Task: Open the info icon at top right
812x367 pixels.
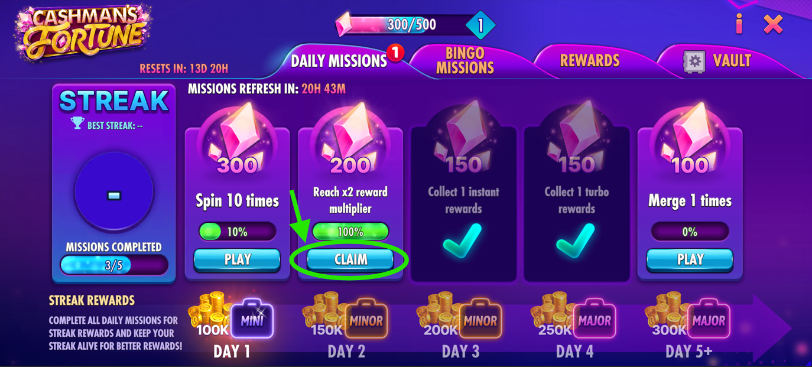Action: coord(739,24)
